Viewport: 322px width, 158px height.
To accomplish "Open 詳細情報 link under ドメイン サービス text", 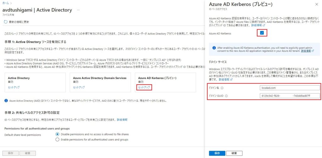I will point(226,79).
